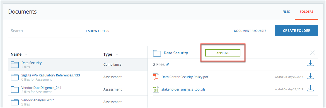This screenshot has width=326, height=108.
Task: Download stakeholder_analysis_tool.xls
Action: point(310,88)
